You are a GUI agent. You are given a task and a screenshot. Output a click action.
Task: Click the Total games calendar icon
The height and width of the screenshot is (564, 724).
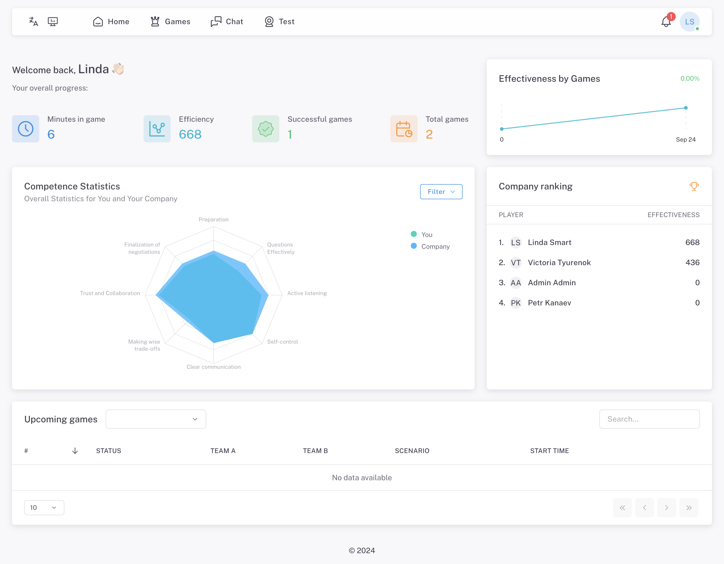[404, 129]
